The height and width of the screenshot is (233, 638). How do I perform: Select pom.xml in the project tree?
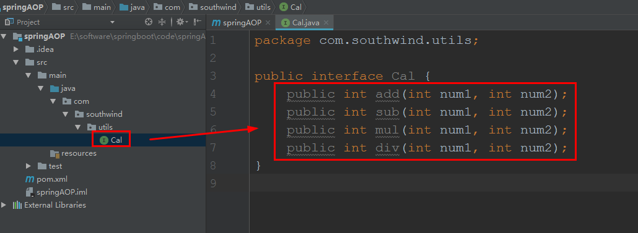pos(46,179)
